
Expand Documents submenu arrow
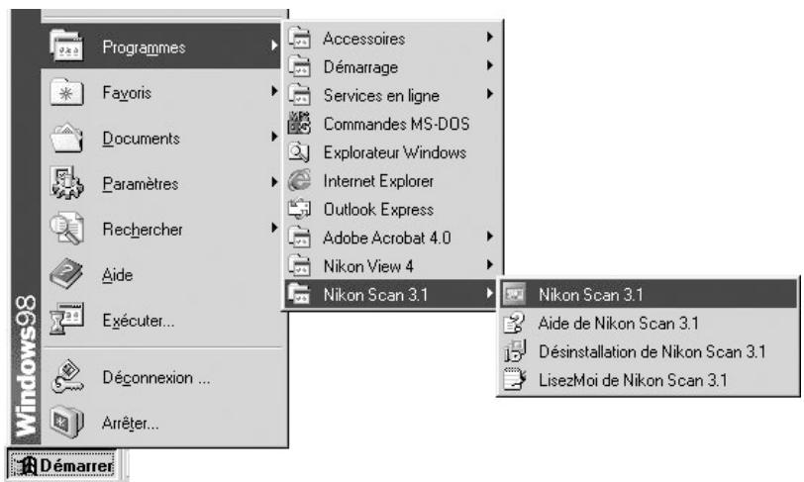tap(274, 137)
